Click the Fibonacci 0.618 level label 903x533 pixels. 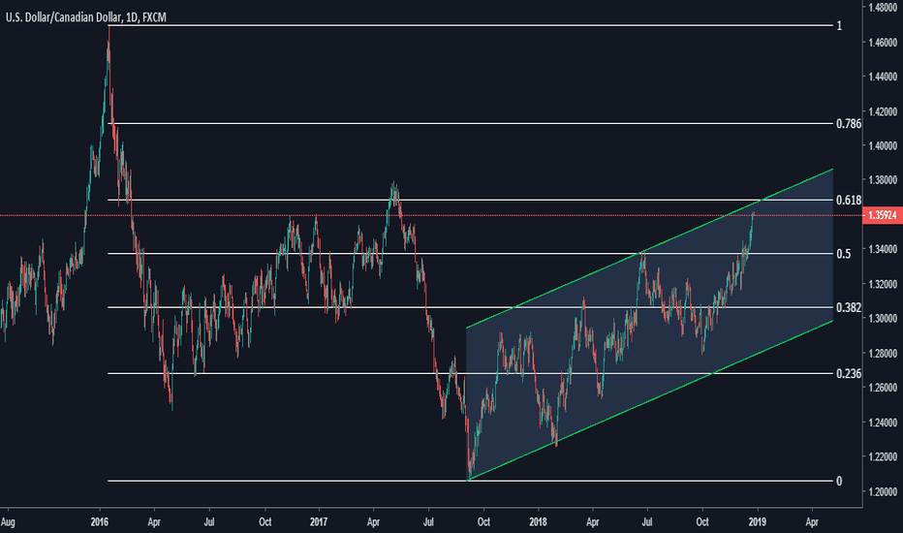point(849,200)
